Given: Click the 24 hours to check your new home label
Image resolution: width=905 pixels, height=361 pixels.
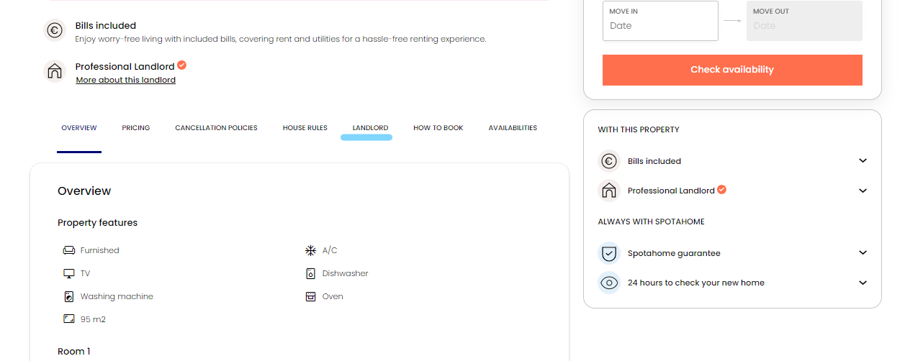Looking at the screenshot, I should point(696,283).
